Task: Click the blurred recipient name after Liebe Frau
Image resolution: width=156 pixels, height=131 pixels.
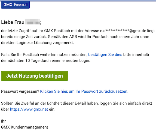Action: click(x=33, y=22)
